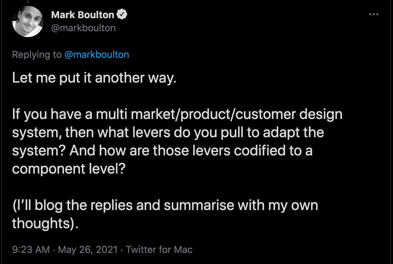Image resolution: width=393 pixels, height=264 pixels.
Task: Follow the blue @markboulton reply mention
Action: [x=97, y=54]
